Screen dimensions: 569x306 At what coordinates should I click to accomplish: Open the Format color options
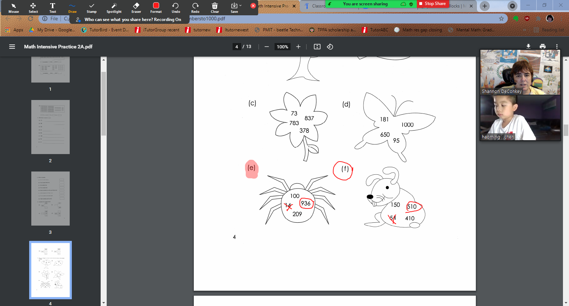pos(156,8)
